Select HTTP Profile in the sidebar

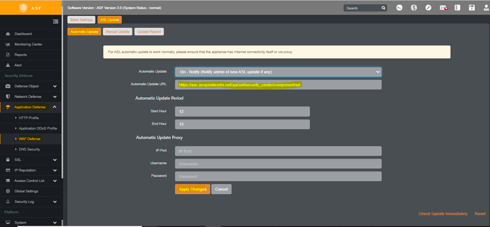[29, 118]
